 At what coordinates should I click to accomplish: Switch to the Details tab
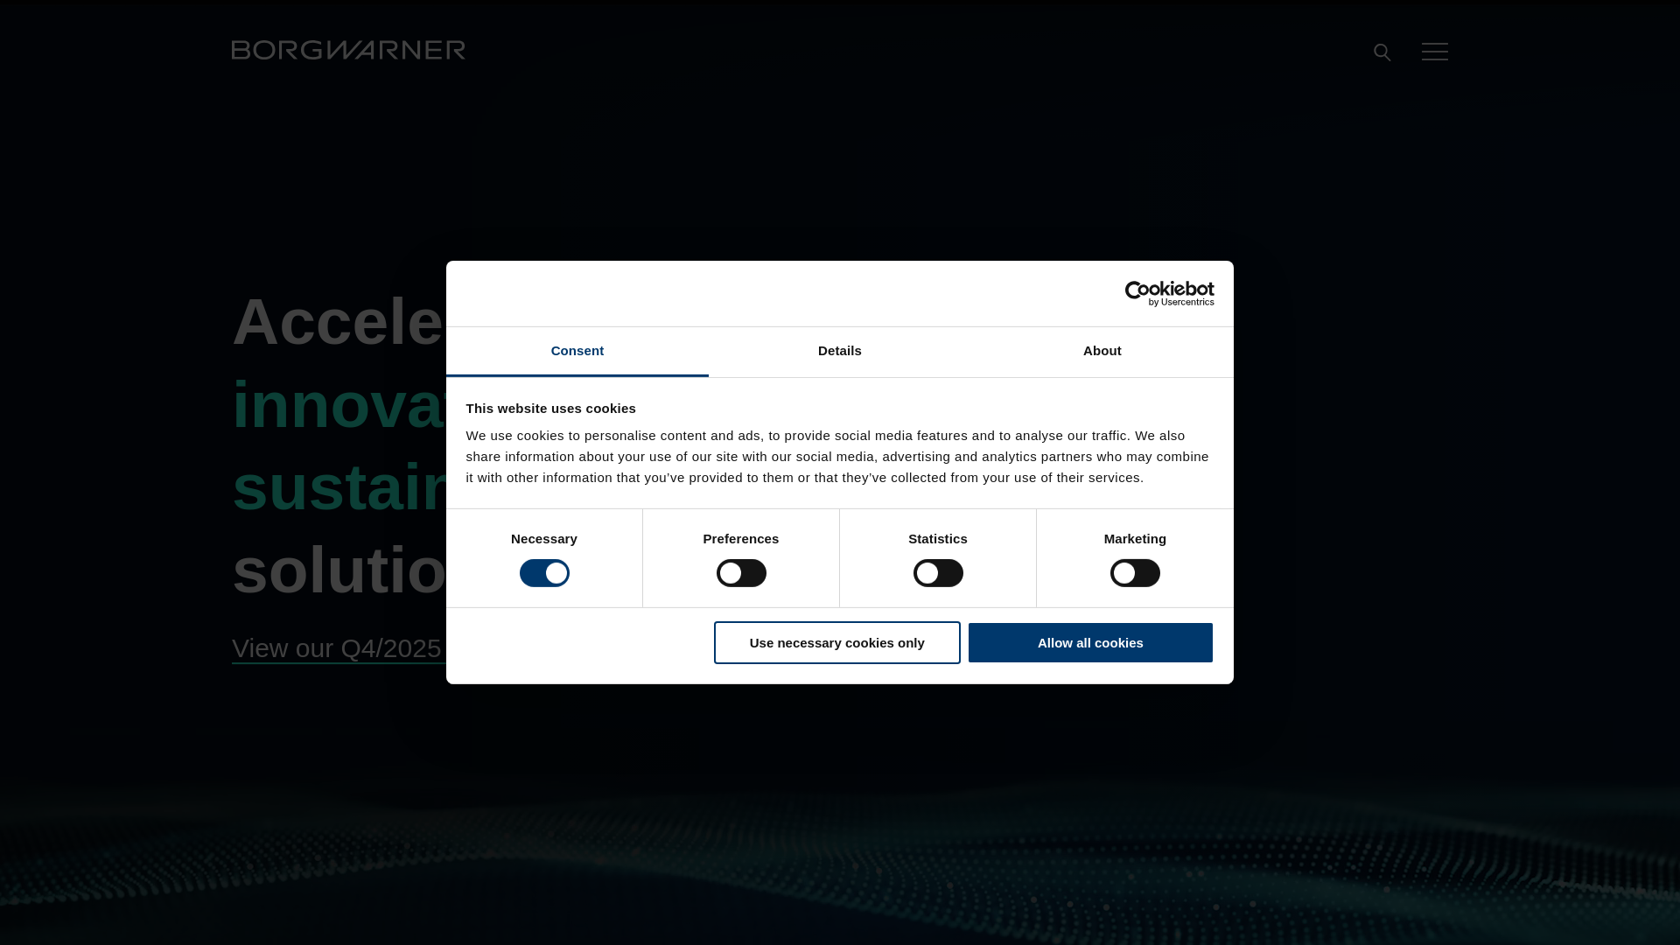click(x=840, y=351)
